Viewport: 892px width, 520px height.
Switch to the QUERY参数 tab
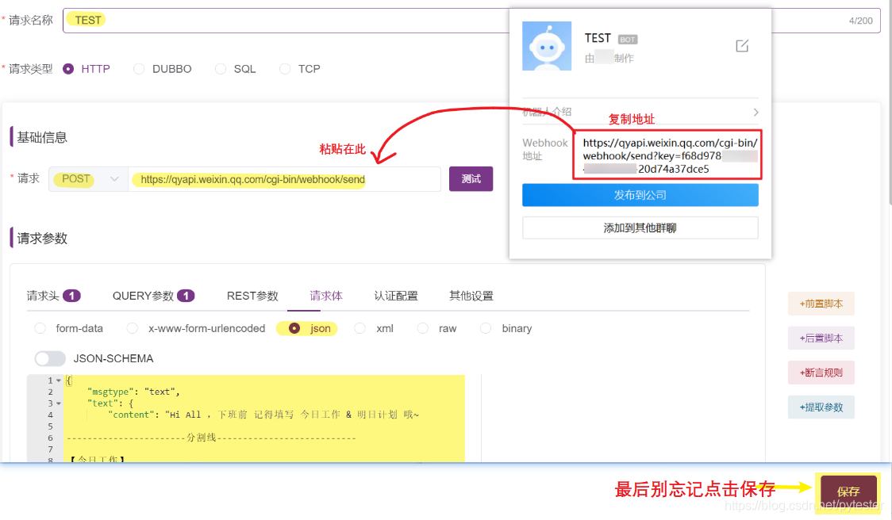click(153, 296)
